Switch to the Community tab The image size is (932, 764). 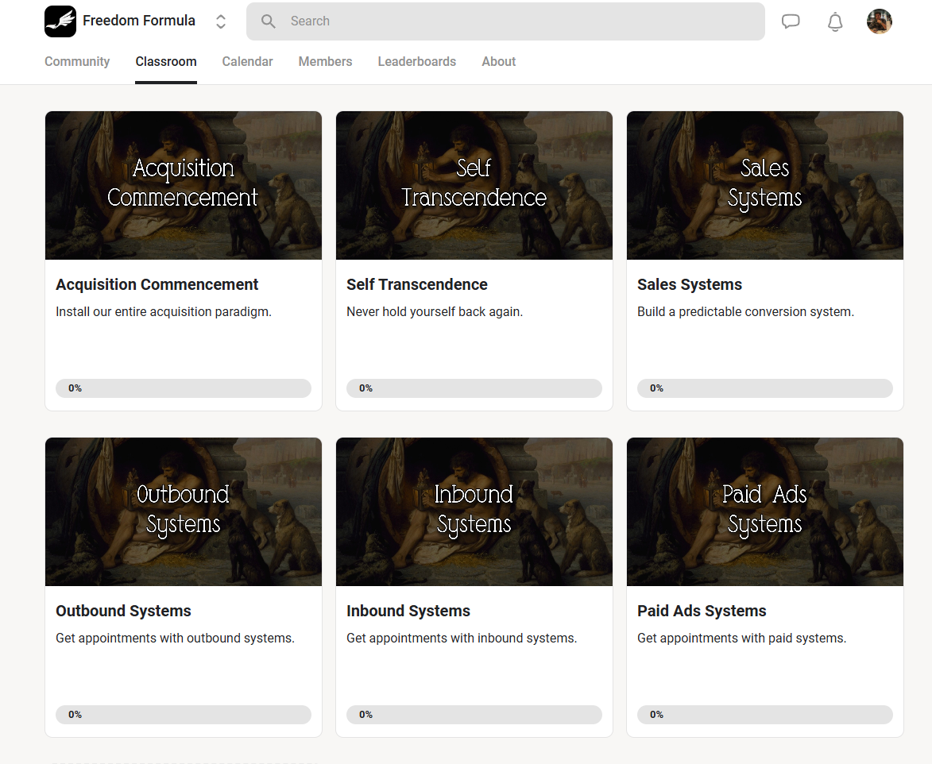click(77, 62)
